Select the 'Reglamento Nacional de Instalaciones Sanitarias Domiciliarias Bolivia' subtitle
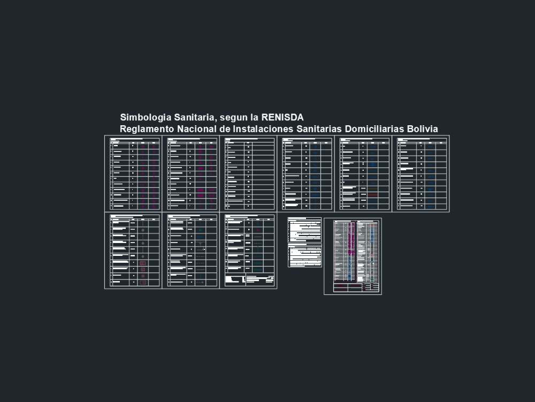Viewport: 535px width, 402px height. tap(279, 129)
